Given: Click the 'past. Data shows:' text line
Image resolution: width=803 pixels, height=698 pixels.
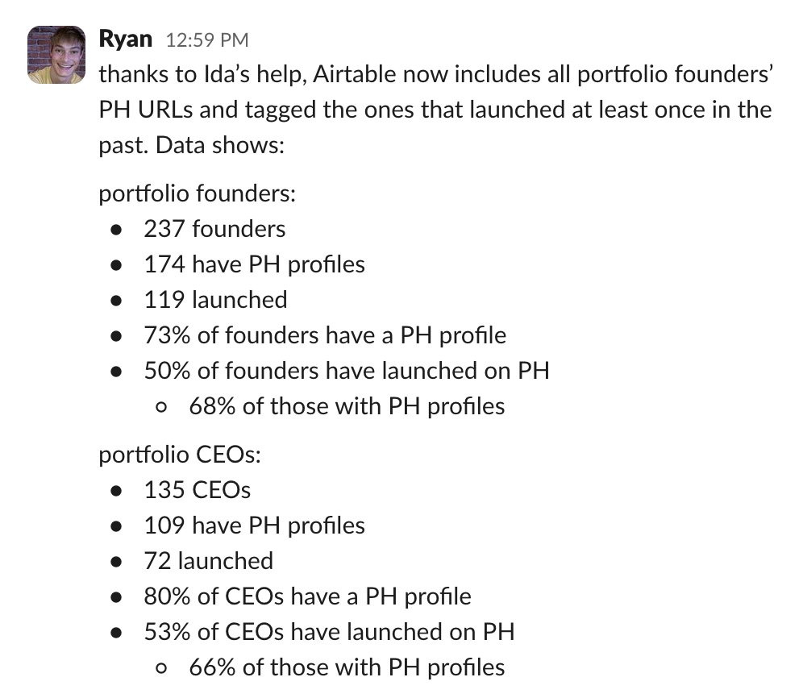Looking at the screenshot, I should click(x=192, y=145).
